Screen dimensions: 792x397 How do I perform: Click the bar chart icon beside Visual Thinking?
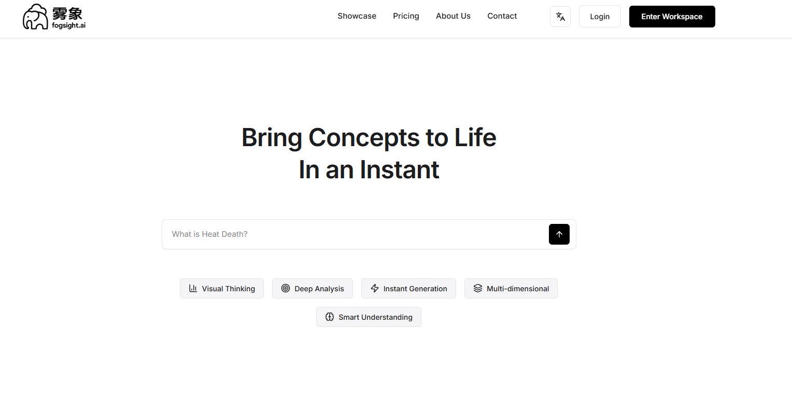[x=193, y=289]
